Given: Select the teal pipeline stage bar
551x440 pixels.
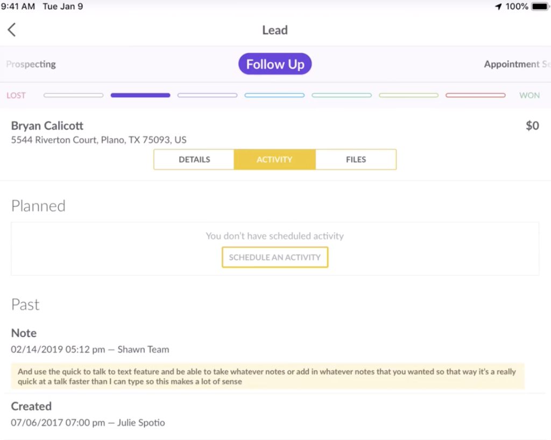Looking at the screenshot, I should tap(342, 96).
